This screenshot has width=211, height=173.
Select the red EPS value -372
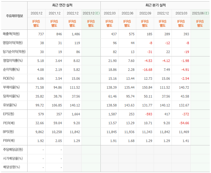pos(186,114)
